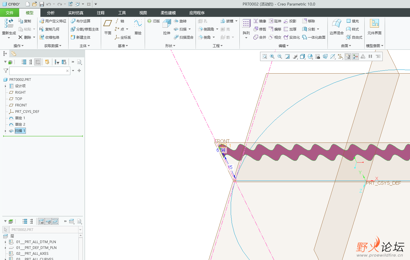Switch to the 视图 (View) ribbon tab
410x260 pixels.
[x=143, y=13]
